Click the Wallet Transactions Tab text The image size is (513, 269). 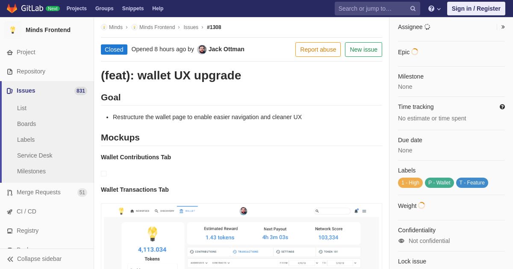135,190
